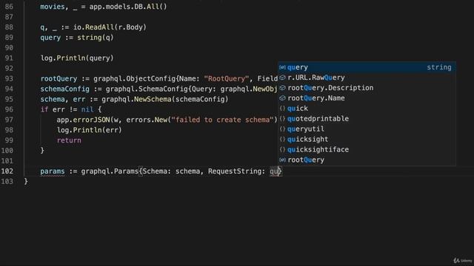Image resolution: width=474 pixels, height=266 pixels.
Task: Click 'log.Println(err)' on line 98
Action: (x=89, y=130)
